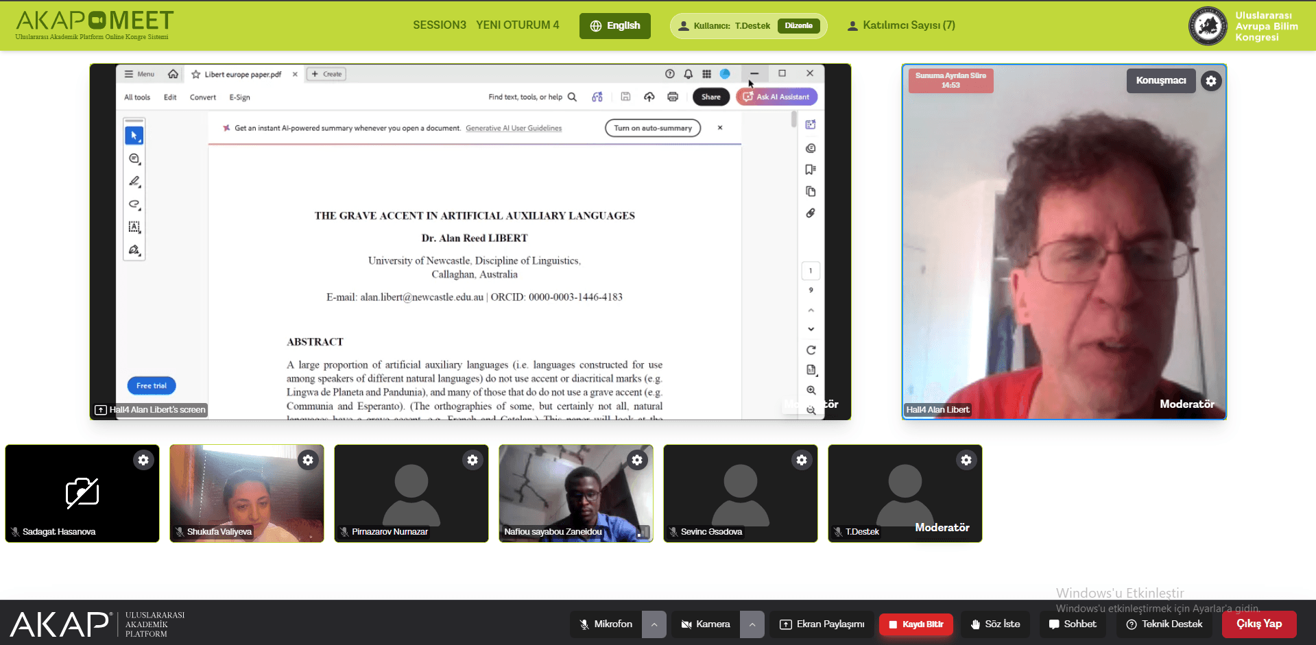
Task: Click the Konuşmacı speaker label button
Action: 1161,81
